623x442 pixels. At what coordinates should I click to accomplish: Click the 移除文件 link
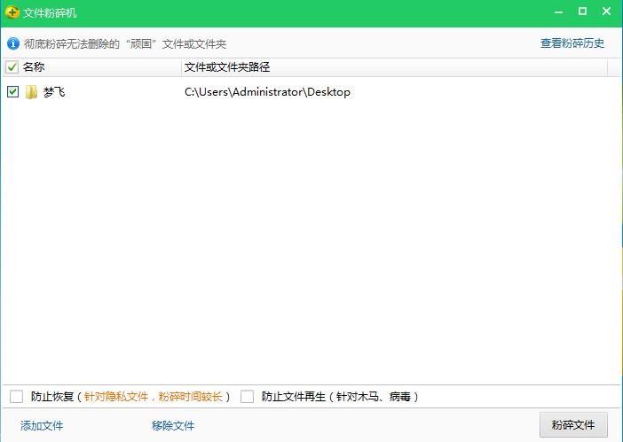[x=173, y=426]
